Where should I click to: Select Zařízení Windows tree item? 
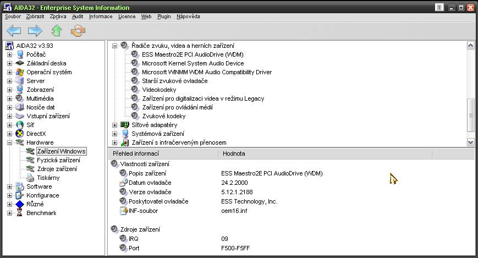(62, 151)
